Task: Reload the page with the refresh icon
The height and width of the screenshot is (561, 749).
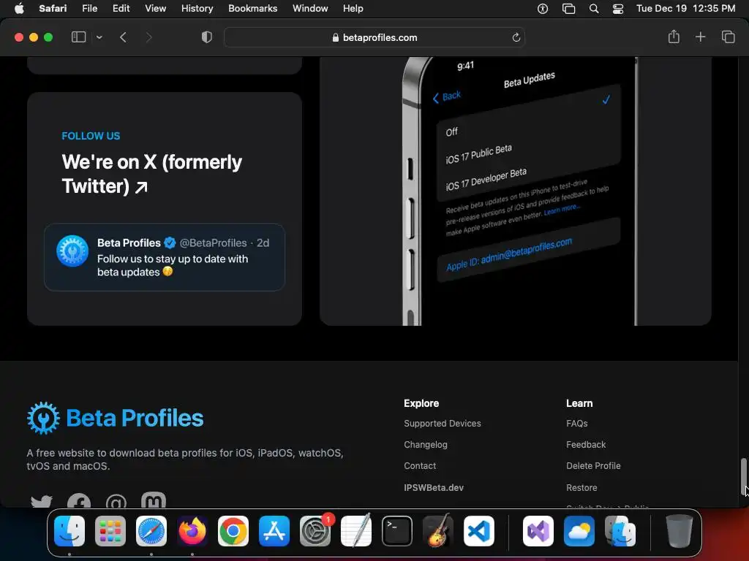Action: [x=516, y=37]
